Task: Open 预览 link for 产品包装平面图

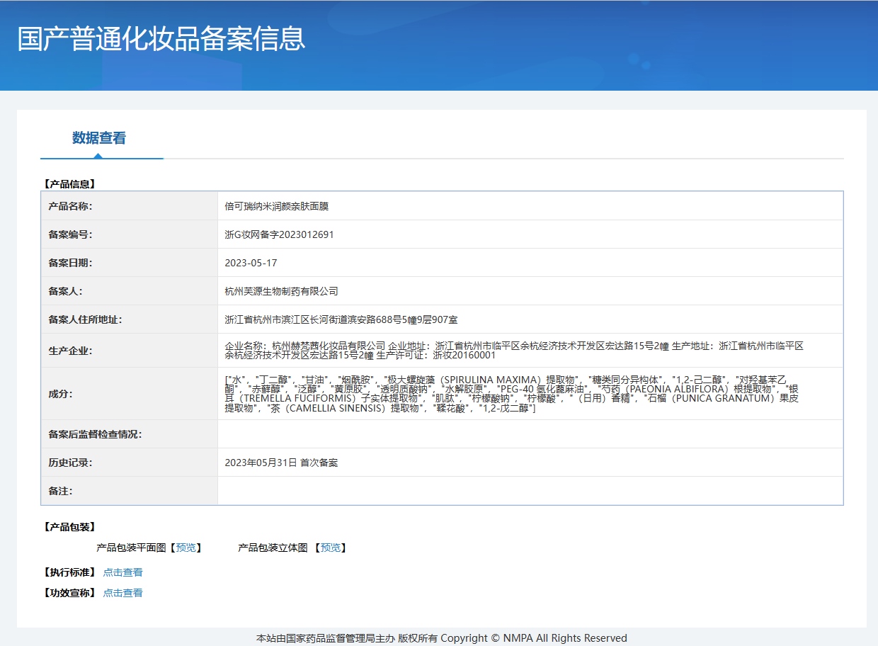Action: (186, 548)
